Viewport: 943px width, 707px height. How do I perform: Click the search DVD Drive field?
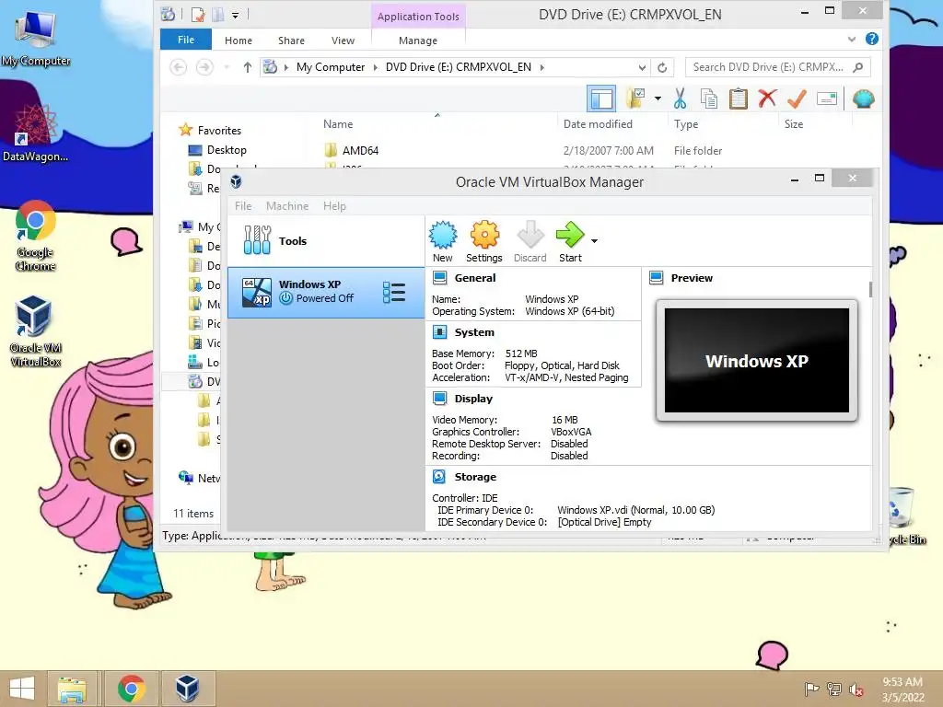click(x=778, y=67)
